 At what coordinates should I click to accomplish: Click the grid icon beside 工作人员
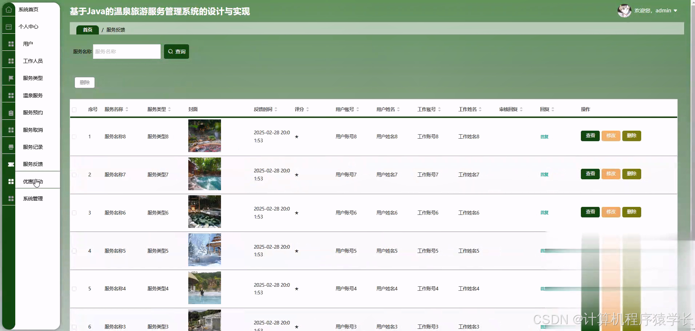(11, 61)
